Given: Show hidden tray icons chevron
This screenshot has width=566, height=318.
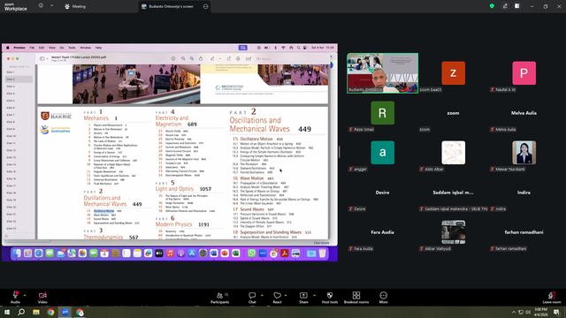Looking at the screenshot, I should [513, 312].
